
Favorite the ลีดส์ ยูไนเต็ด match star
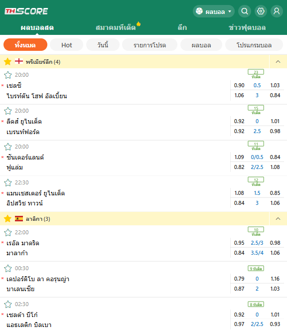pyautogui.click(x=8, y=111)
